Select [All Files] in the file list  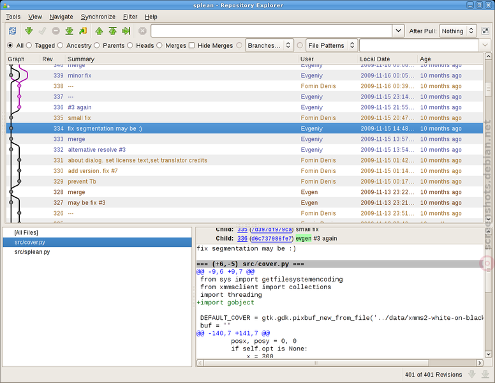click(97, 232)
